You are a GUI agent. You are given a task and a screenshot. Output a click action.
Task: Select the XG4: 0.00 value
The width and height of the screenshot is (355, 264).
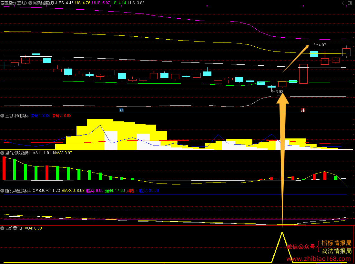pyautogui.click(x=33, y=228)
